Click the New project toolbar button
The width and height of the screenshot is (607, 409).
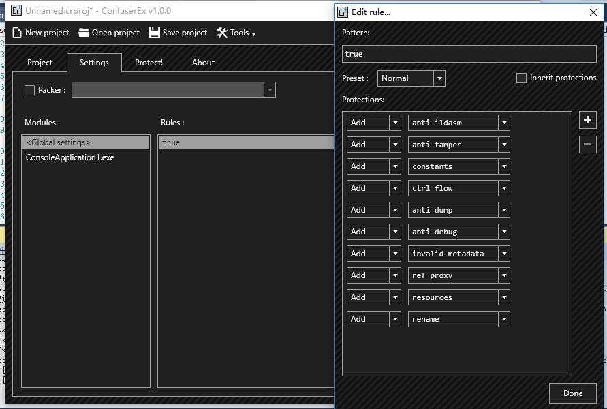41,33
